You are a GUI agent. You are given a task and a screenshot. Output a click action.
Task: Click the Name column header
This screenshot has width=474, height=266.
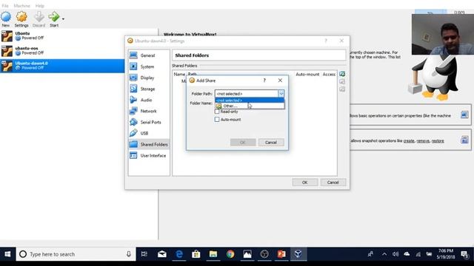pos(179,74)
